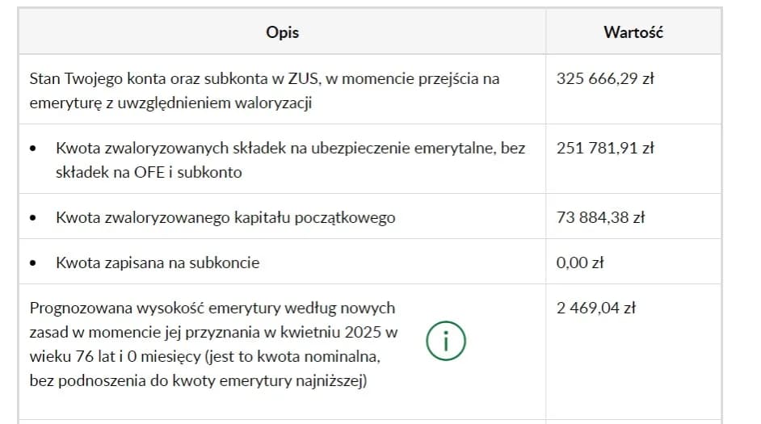This screenshot has width=761, height=424.
Task: Select the 73 884,38 zł value
Action: [x=602, y=217]
